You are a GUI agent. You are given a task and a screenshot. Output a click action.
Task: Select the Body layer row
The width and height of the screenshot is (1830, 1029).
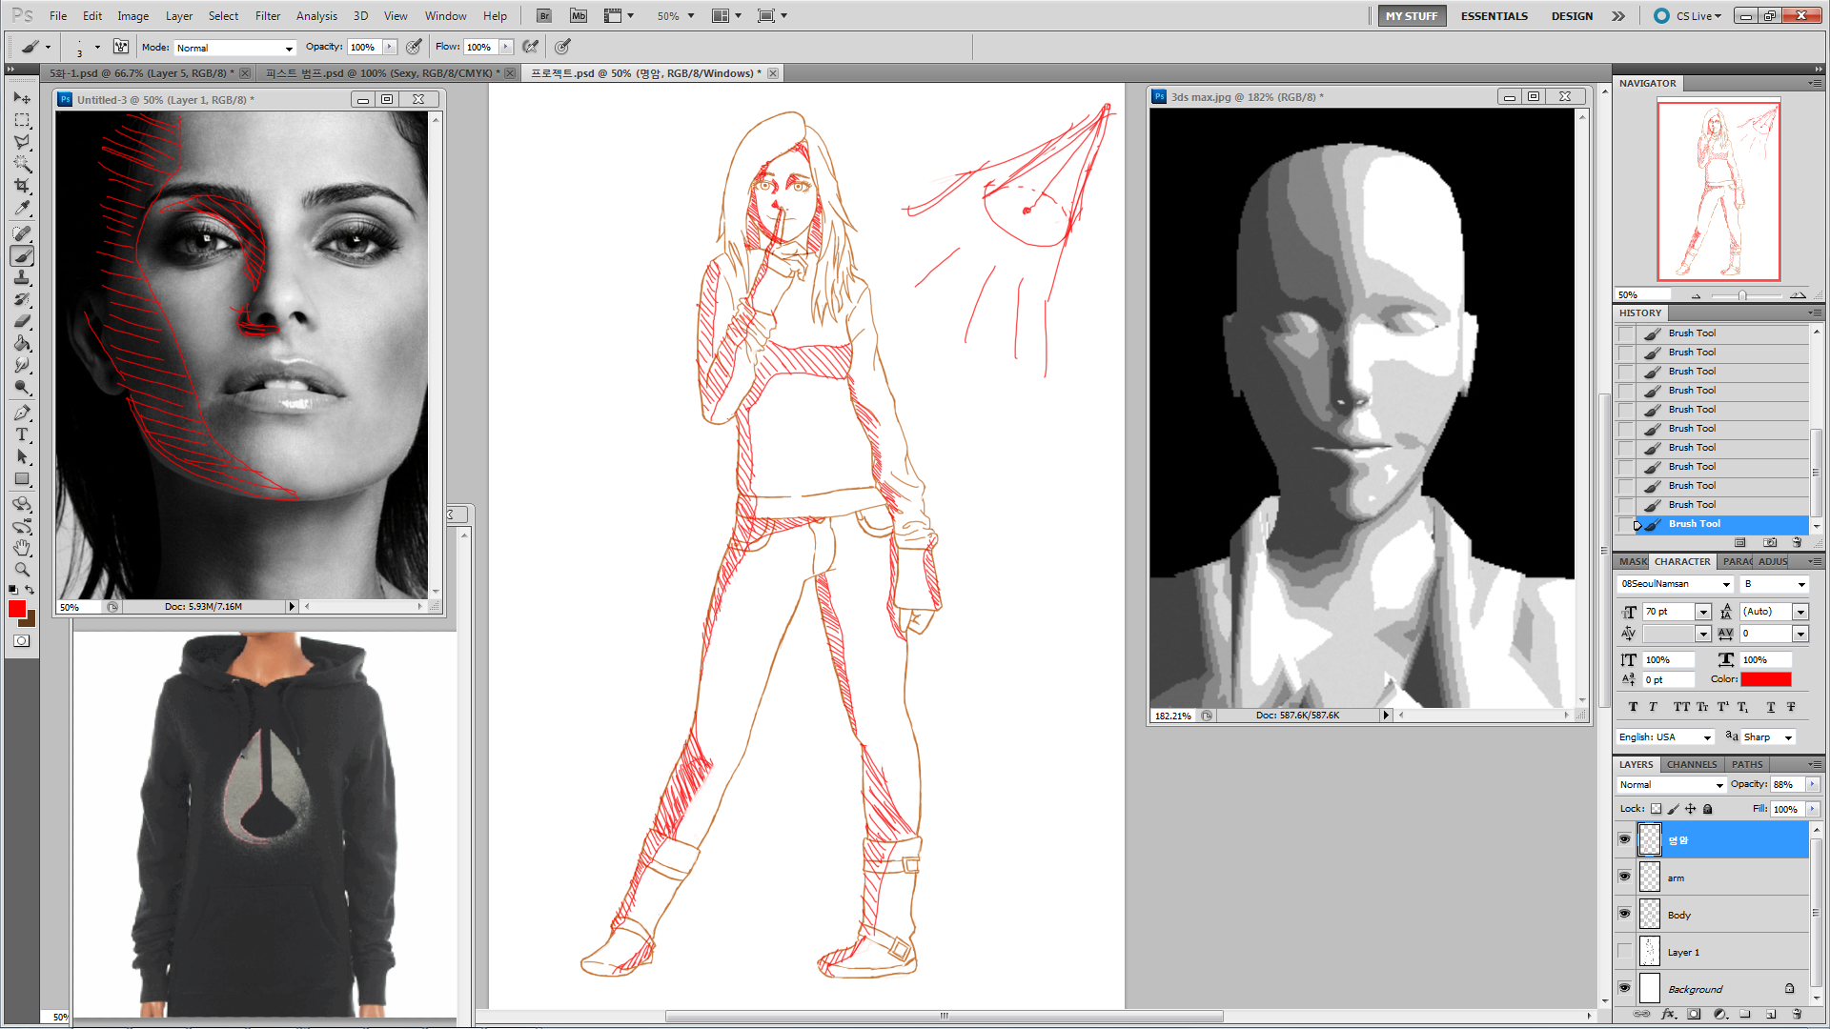(x=1723, y=915)
